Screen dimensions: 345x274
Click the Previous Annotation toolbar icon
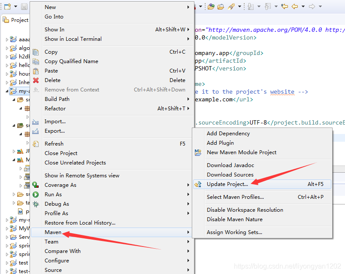click(x=268, y=6)
